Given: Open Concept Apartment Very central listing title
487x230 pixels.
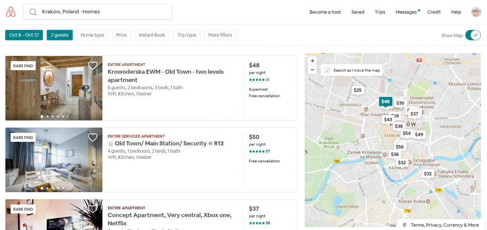Looking at the screenshot, I should (170, 219).
